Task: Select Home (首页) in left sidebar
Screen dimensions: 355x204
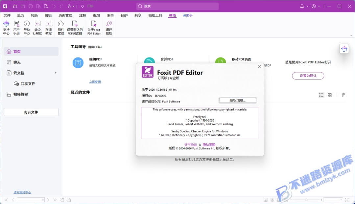Action: coord(31,52)
